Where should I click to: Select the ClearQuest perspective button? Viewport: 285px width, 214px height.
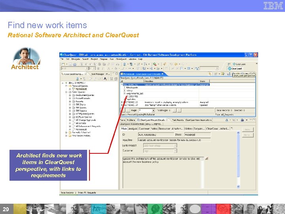(235, 69)
